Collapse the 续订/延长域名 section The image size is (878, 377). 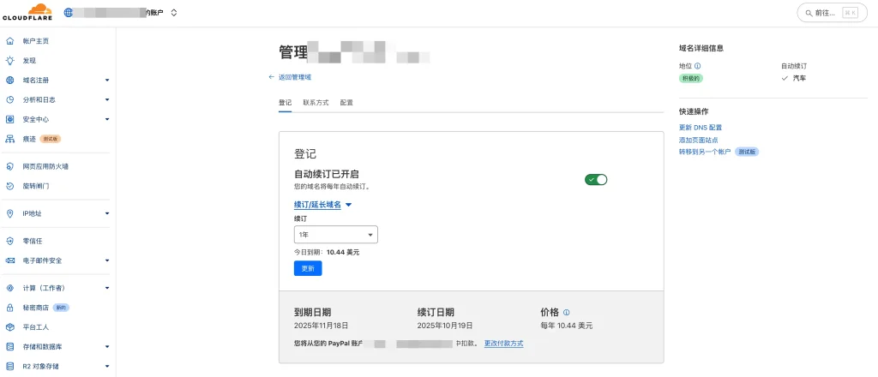(x=323, y=205)
